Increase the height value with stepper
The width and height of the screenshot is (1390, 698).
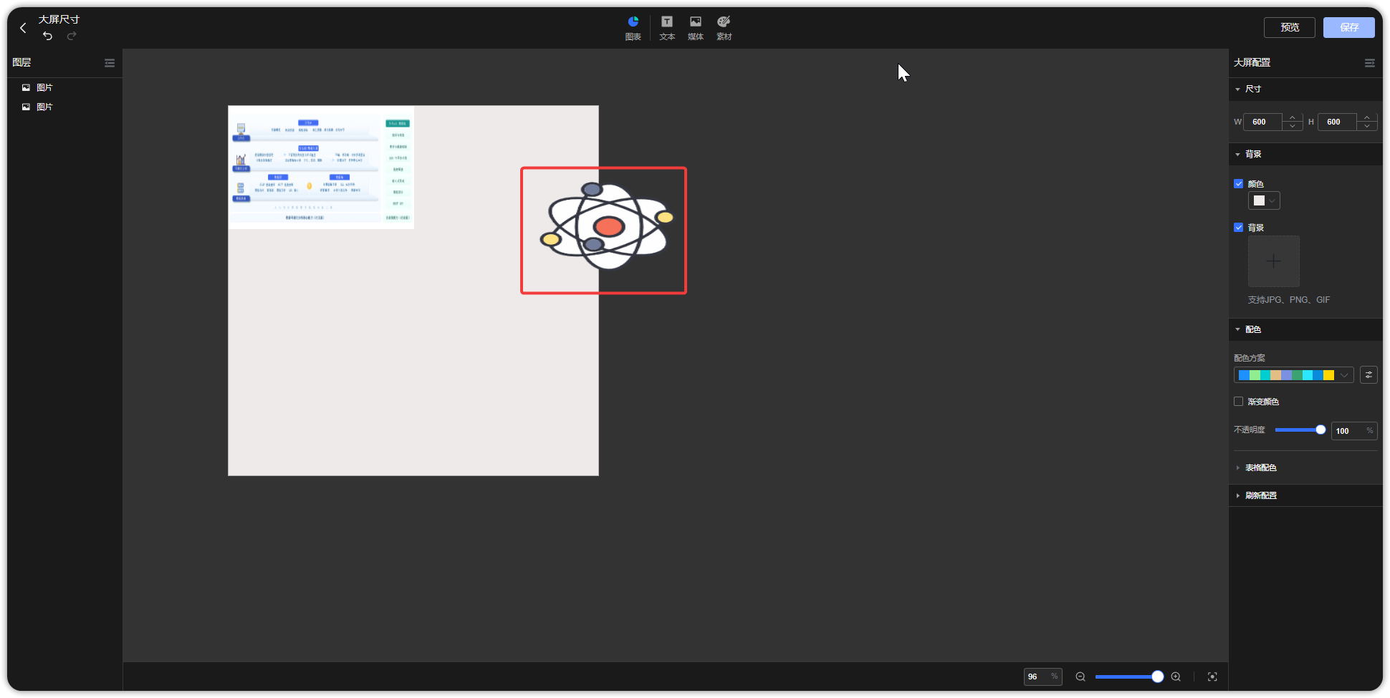click(1367, 117)
